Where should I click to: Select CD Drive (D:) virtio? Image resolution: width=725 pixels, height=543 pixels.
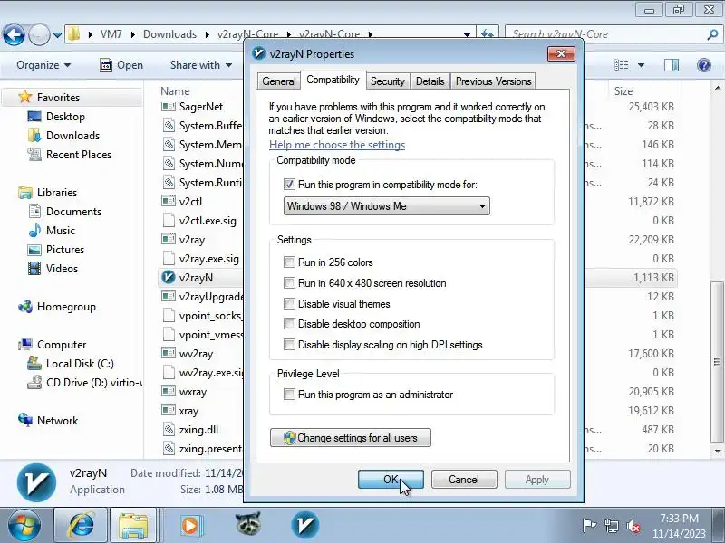click(x=94, y=382)
